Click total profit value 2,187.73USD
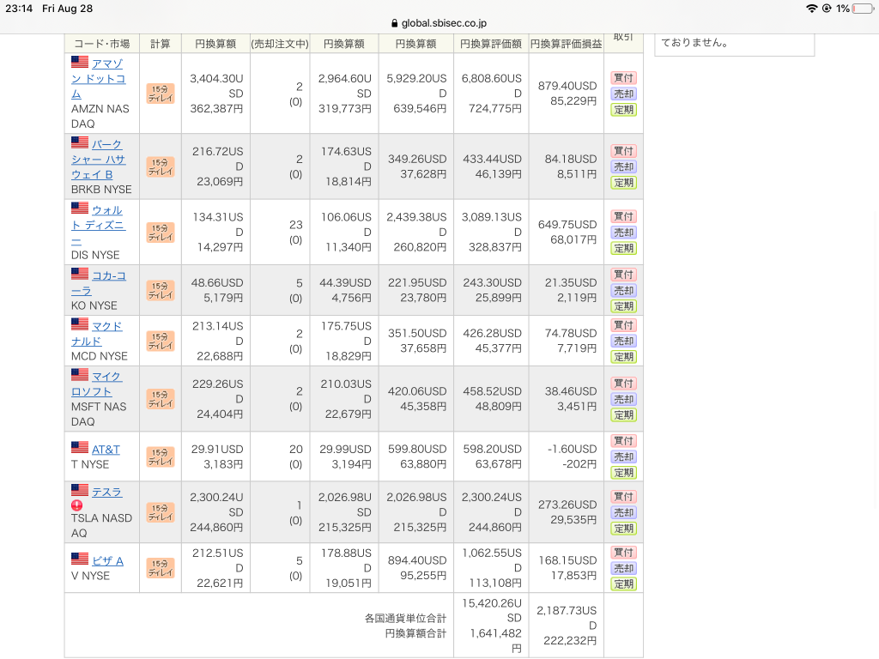 pos(567,618)
